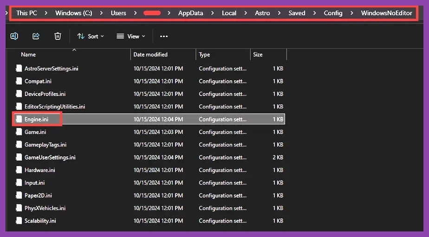429x237 pixels.
Task: Click Engine.ini date 10/15/2024 12:04 PM
Action: click(x=158, y=119)
